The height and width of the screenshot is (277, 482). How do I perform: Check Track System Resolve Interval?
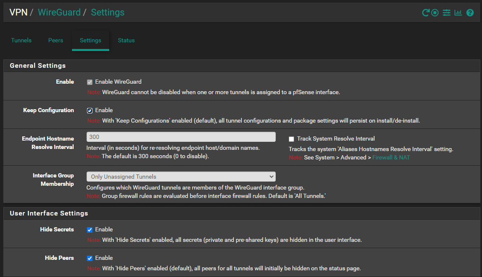click(x=291, y=139)
